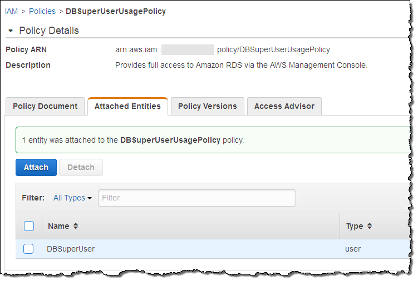This screenshot has height=281, width=418.
Task: Click the Policy ARN value text
Action: coord(222,49)
